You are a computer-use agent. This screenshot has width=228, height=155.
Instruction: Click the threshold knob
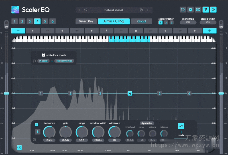130,134
